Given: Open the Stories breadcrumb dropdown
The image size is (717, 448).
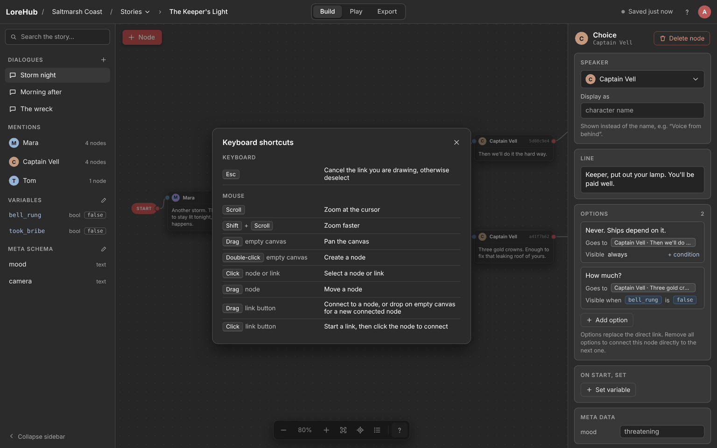Looking at the screenshot, I should pos(135,12).
